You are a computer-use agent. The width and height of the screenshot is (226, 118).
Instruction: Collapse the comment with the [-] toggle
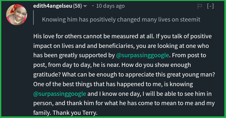pos(211,6)
